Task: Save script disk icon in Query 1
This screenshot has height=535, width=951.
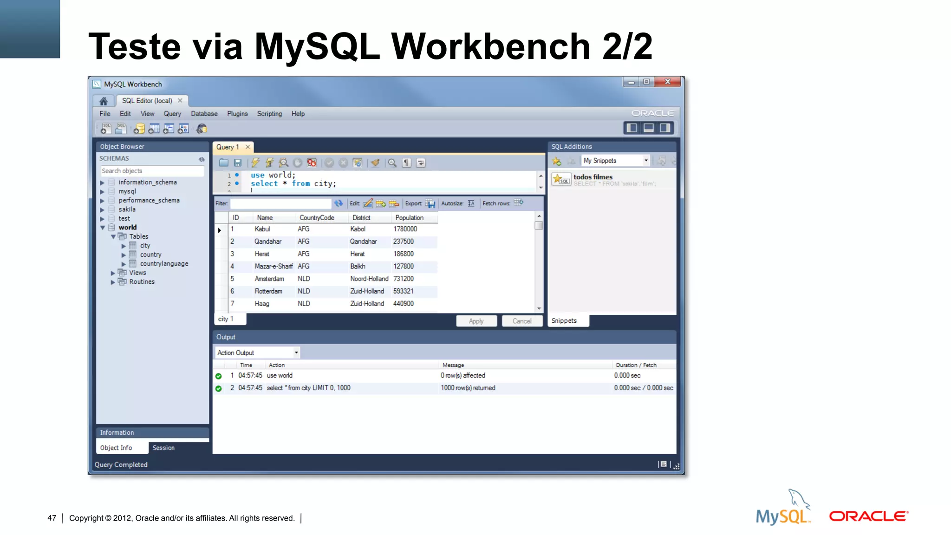Action: pyautogui.click(x=238, y=163)
